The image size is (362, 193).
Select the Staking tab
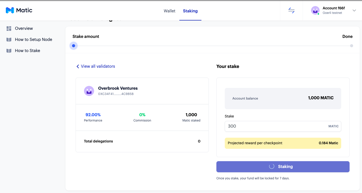[x=190, y=11]
